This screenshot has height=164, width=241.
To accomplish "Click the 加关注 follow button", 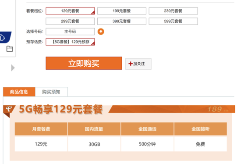I will (x=138, y=64).
